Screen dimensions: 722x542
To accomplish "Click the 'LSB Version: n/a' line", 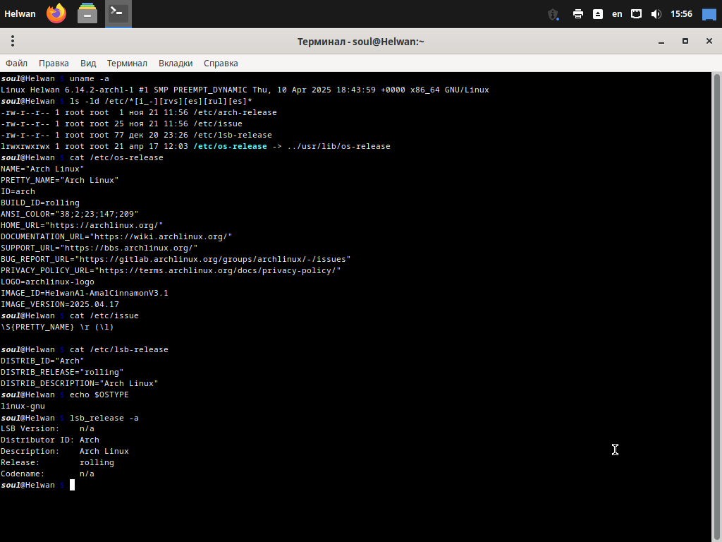I will tap(47, 428).
